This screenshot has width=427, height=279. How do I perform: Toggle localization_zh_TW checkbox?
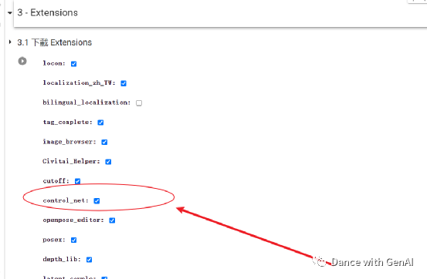coord(124,83)
